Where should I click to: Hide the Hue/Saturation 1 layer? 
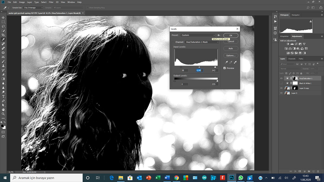point(282,78)
